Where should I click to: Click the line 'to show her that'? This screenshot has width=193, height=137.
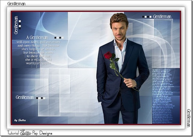coord(38,56)
